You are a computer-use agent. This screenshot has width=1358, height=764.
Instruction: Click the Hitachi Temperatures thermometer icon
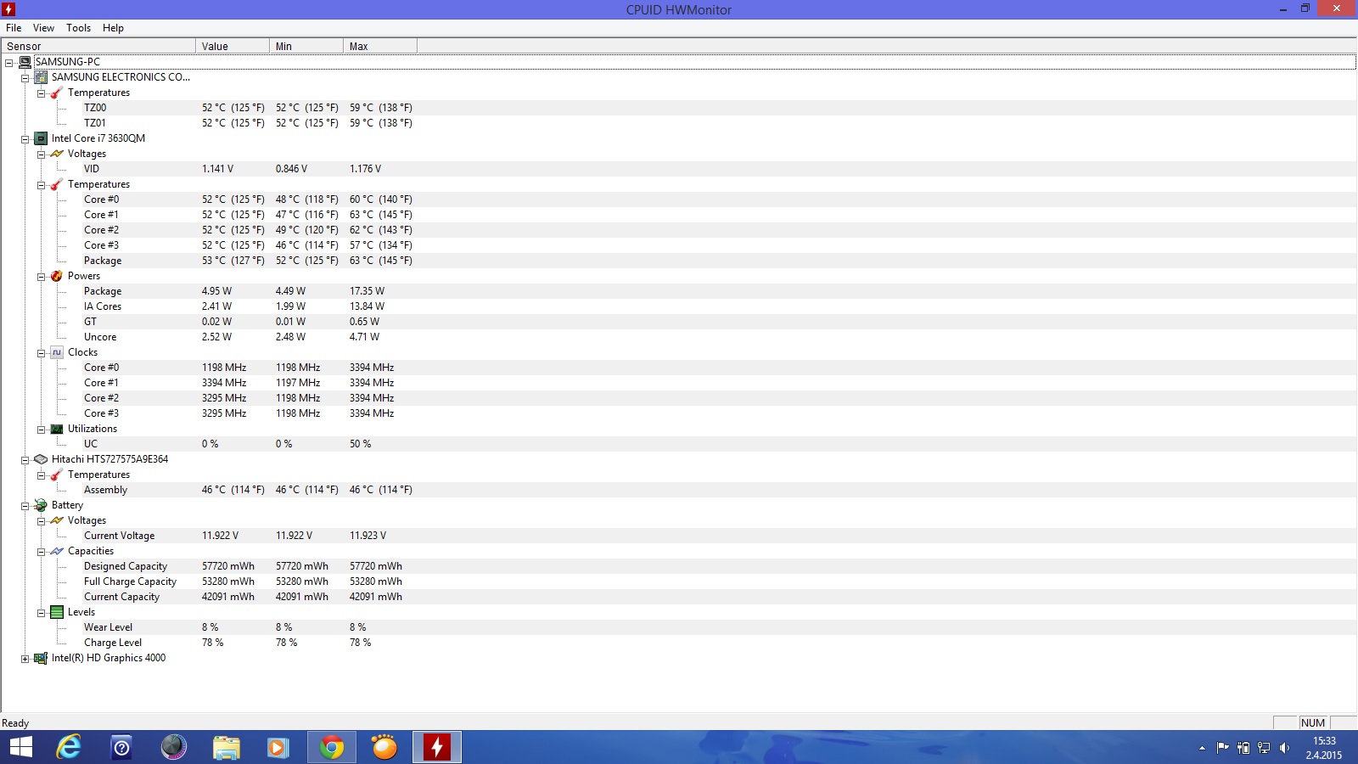click(57, 475)
